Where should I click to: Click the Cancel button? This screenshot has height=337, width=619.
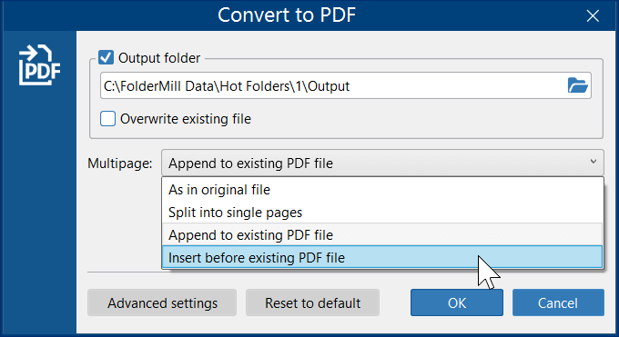tap(558, 302)
